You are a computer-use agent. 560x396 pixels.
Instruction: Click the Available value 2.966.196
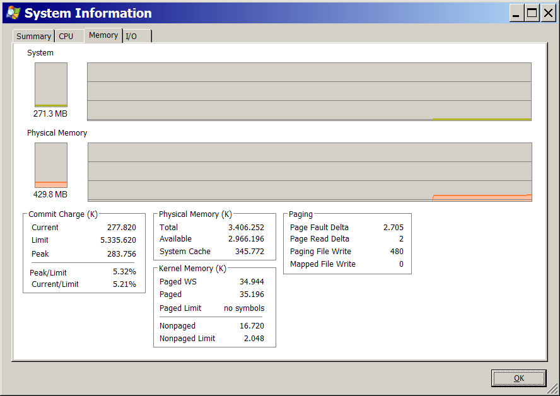point(247,239)
